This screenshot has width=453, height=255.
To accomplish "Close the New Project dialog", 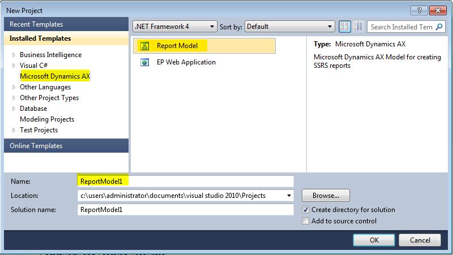I will coord(438,10).
